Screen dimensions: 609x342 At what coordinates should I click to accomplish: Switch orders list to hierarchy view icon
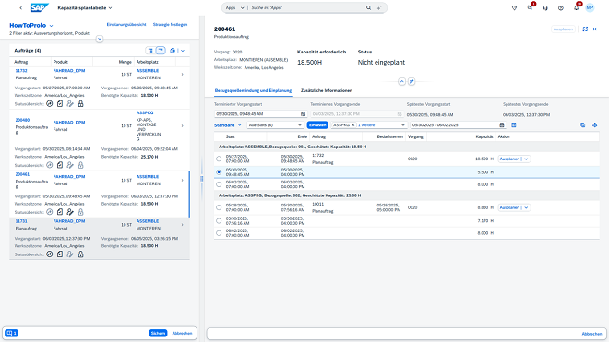[150, 51]
